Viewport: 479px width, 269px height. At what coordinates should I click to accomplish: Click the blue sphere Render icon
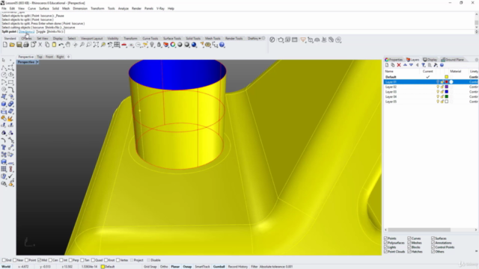pyautogui.click(x=194, y=45)
